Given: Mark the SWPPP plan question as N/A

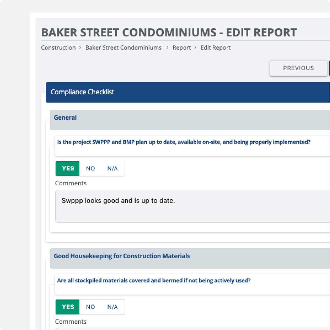Looking at the screenshot, I should [112, 169].
